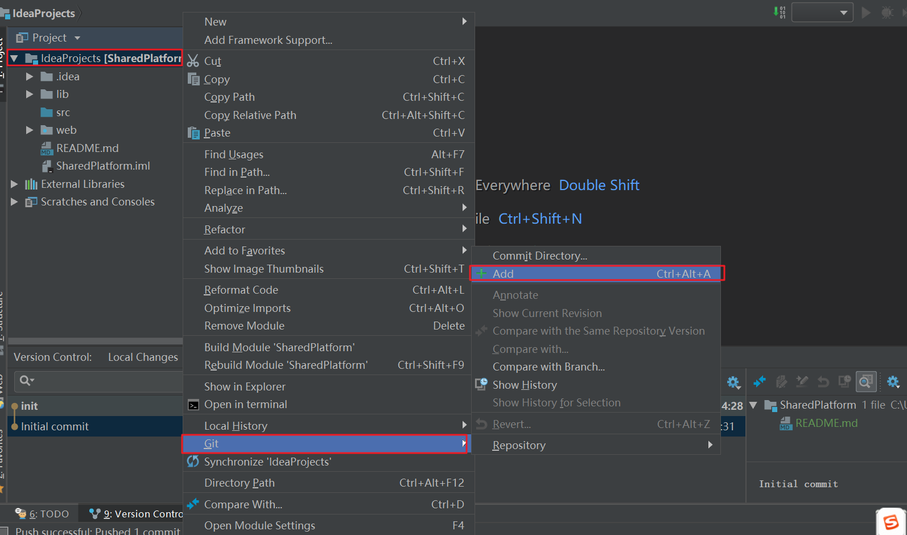
Task: Open Local History submenu
Action: (328, 426)
